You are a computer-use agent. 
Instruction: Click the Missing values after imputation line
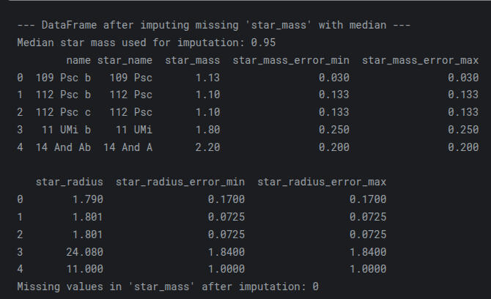(168, 286)
